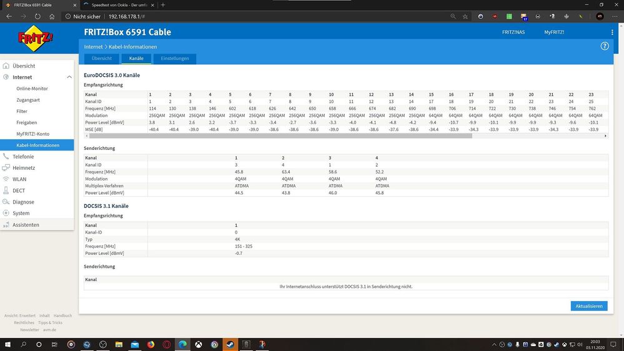
Task: Click the avm.de footer link
Action: coord(49,330)
